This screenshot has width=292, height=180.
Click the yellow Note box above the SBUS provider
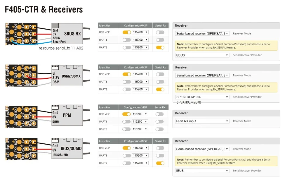[226, 46]
